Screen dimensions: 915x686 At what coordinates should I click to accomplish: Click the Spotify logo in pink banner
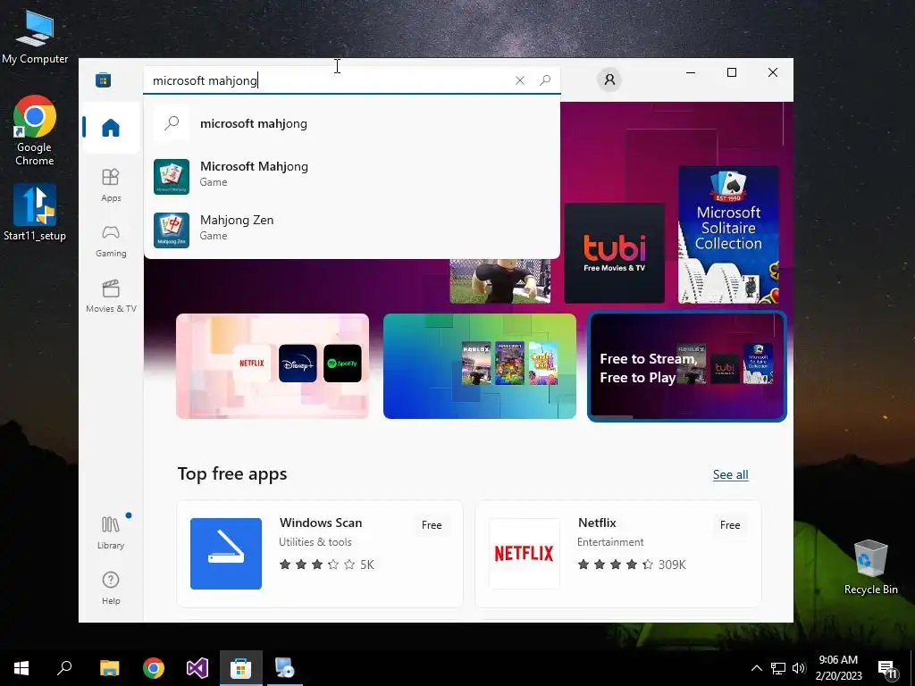click(x=342, y=363)
